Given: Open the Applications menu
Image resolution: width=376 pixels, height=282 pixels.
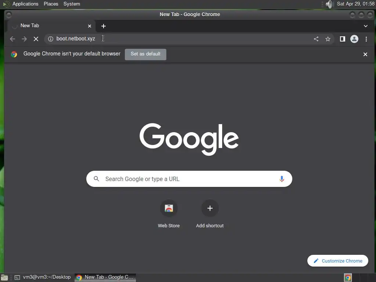Looking at the screenshot, I should tap(25, 4).
